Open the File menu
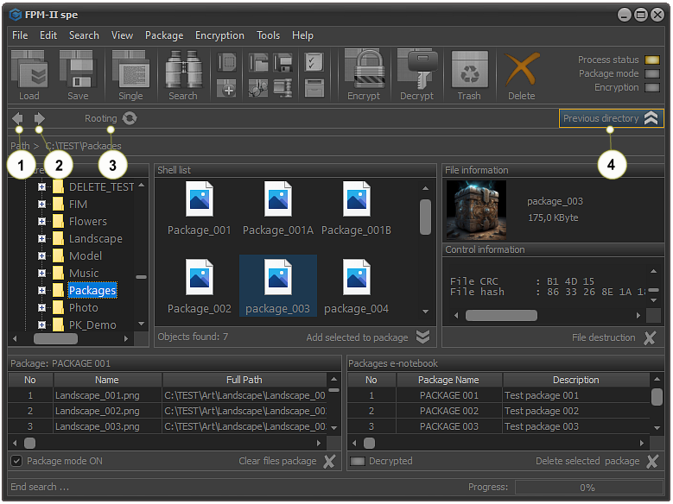This screenshot has width=673, height=504. (x=20, y=35)
